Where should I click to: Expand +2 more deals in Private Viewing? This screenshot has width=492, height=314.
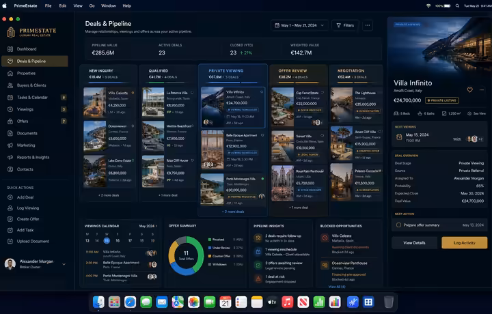[x=233, y=212]
